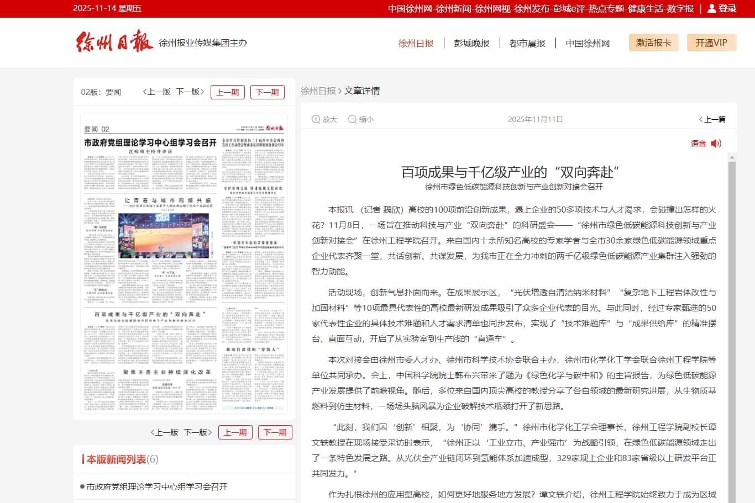Image resolution: width=755 pixels, height=503 pixels.
Task: Go to previous page 上一版 above thumbnail
Action: [x=156, y=92]
